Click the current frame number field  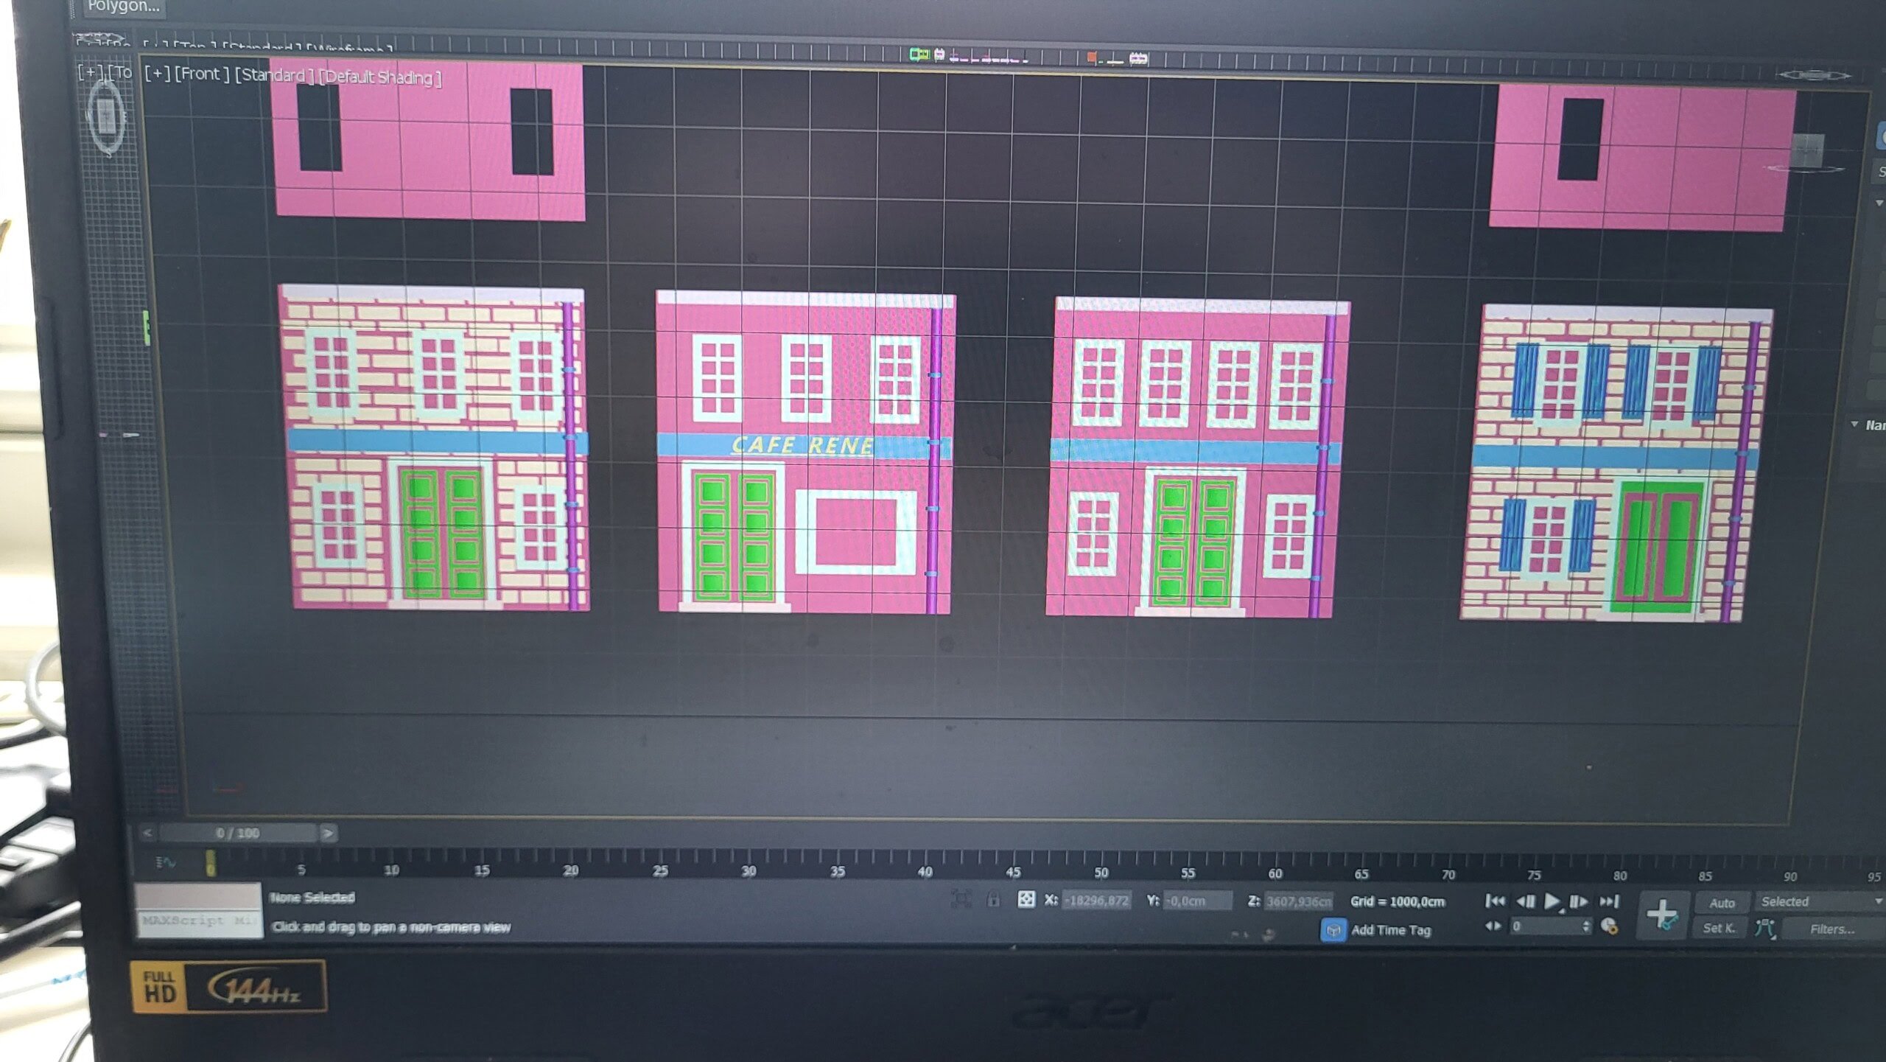1544,926
